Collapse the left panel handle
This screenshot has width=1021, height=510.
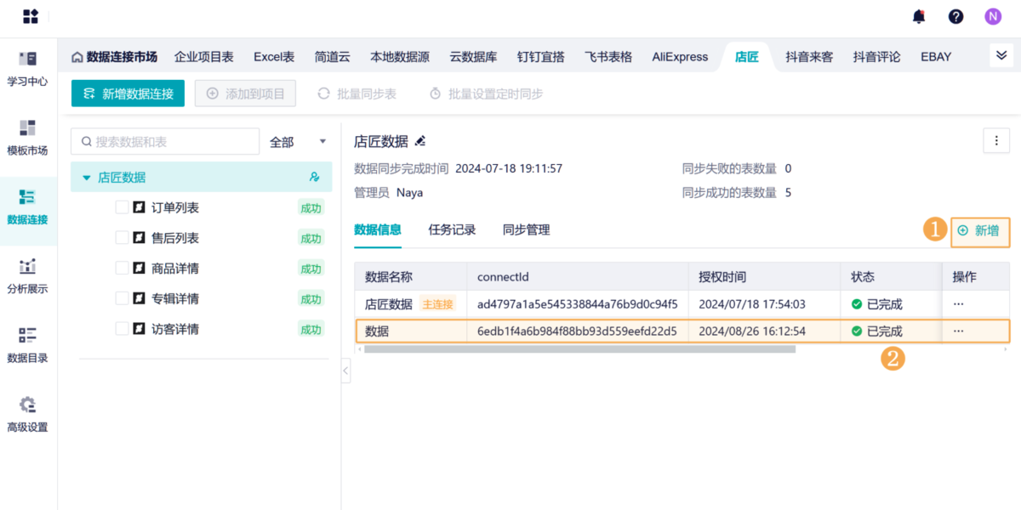tap(345, 370)
